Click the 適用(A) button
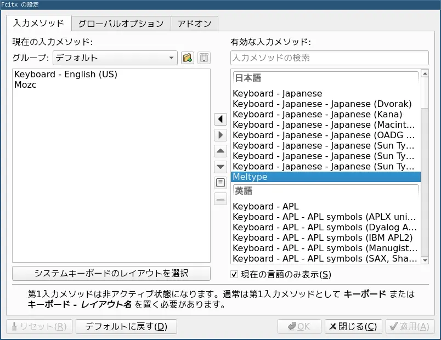The width and height of the screenshot is (441, 340). point(410,326)
